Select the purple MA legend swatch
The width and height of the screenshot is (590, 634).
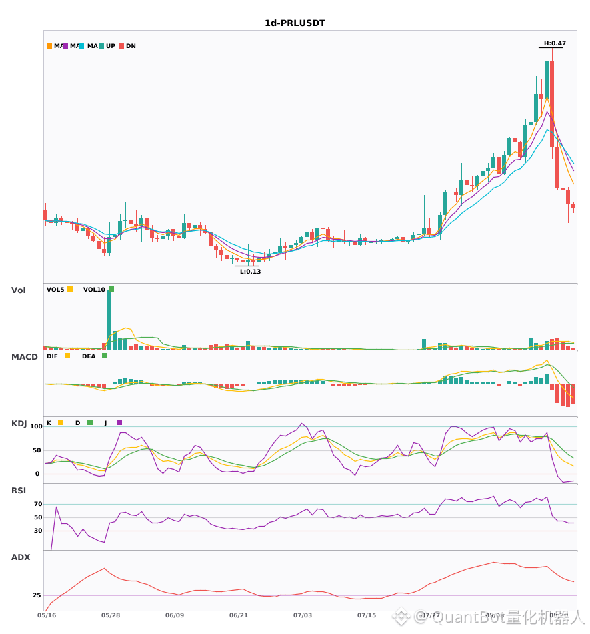[65, 46]
